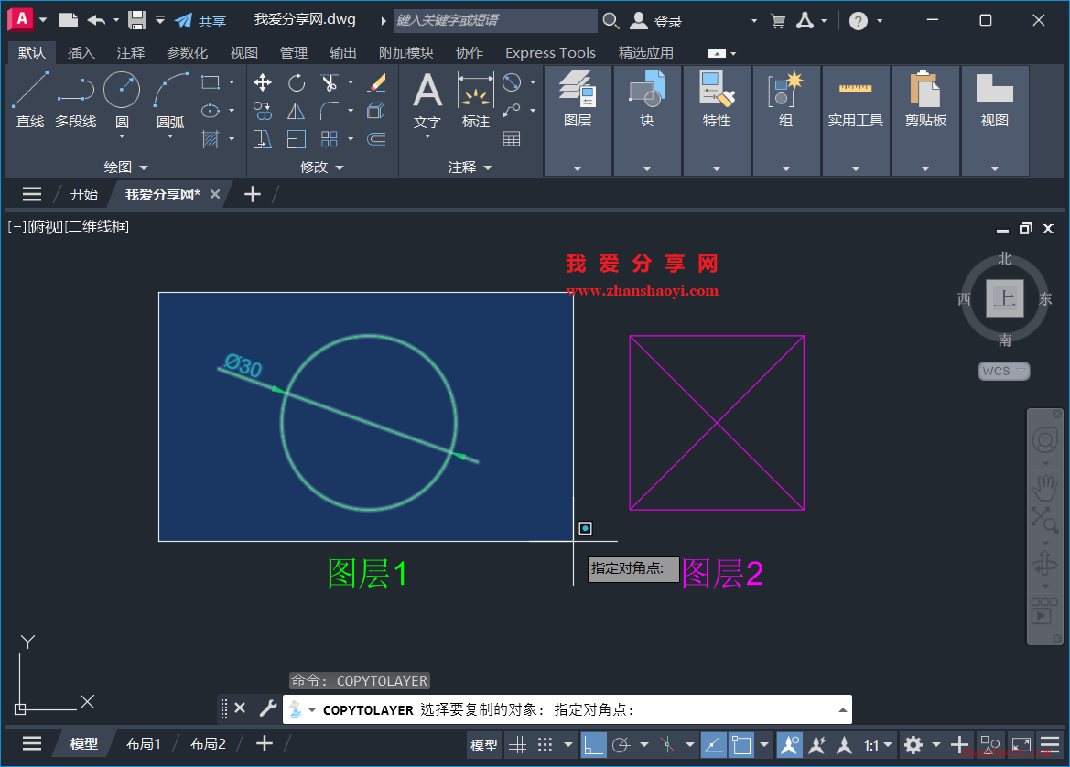Image resolution: width=1070 pixels, height=767 pixels.
Task: Open the Express Tools ribbon tab
Action: pos(551,52)
